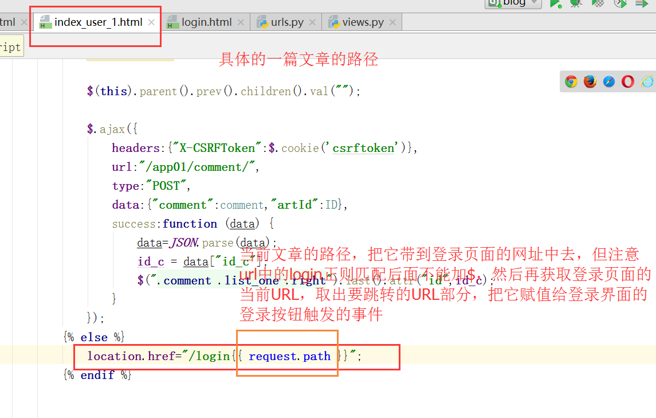Image resolution: width=656 pixels, height=418 pixels.
Task: Launch preview in Opera browser icon
Action: [627, 81]
